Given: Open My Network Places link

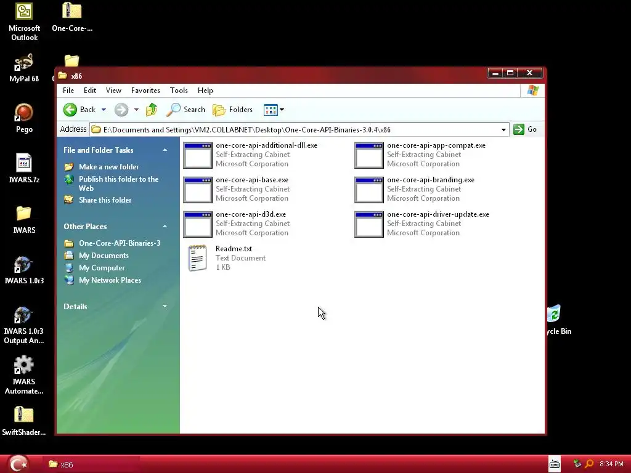Looking at the screenshot, I should tap(110, 280).
